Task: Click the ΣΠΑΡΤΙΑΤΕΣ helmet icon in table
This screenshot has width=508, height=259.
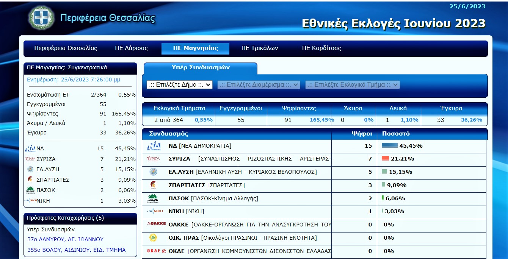Action: point(153,185)
